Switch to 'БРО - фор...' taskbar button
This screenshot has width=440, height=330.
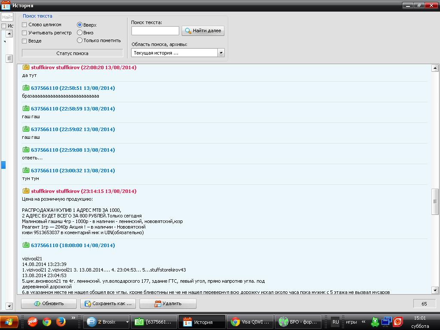pos(297,322)
